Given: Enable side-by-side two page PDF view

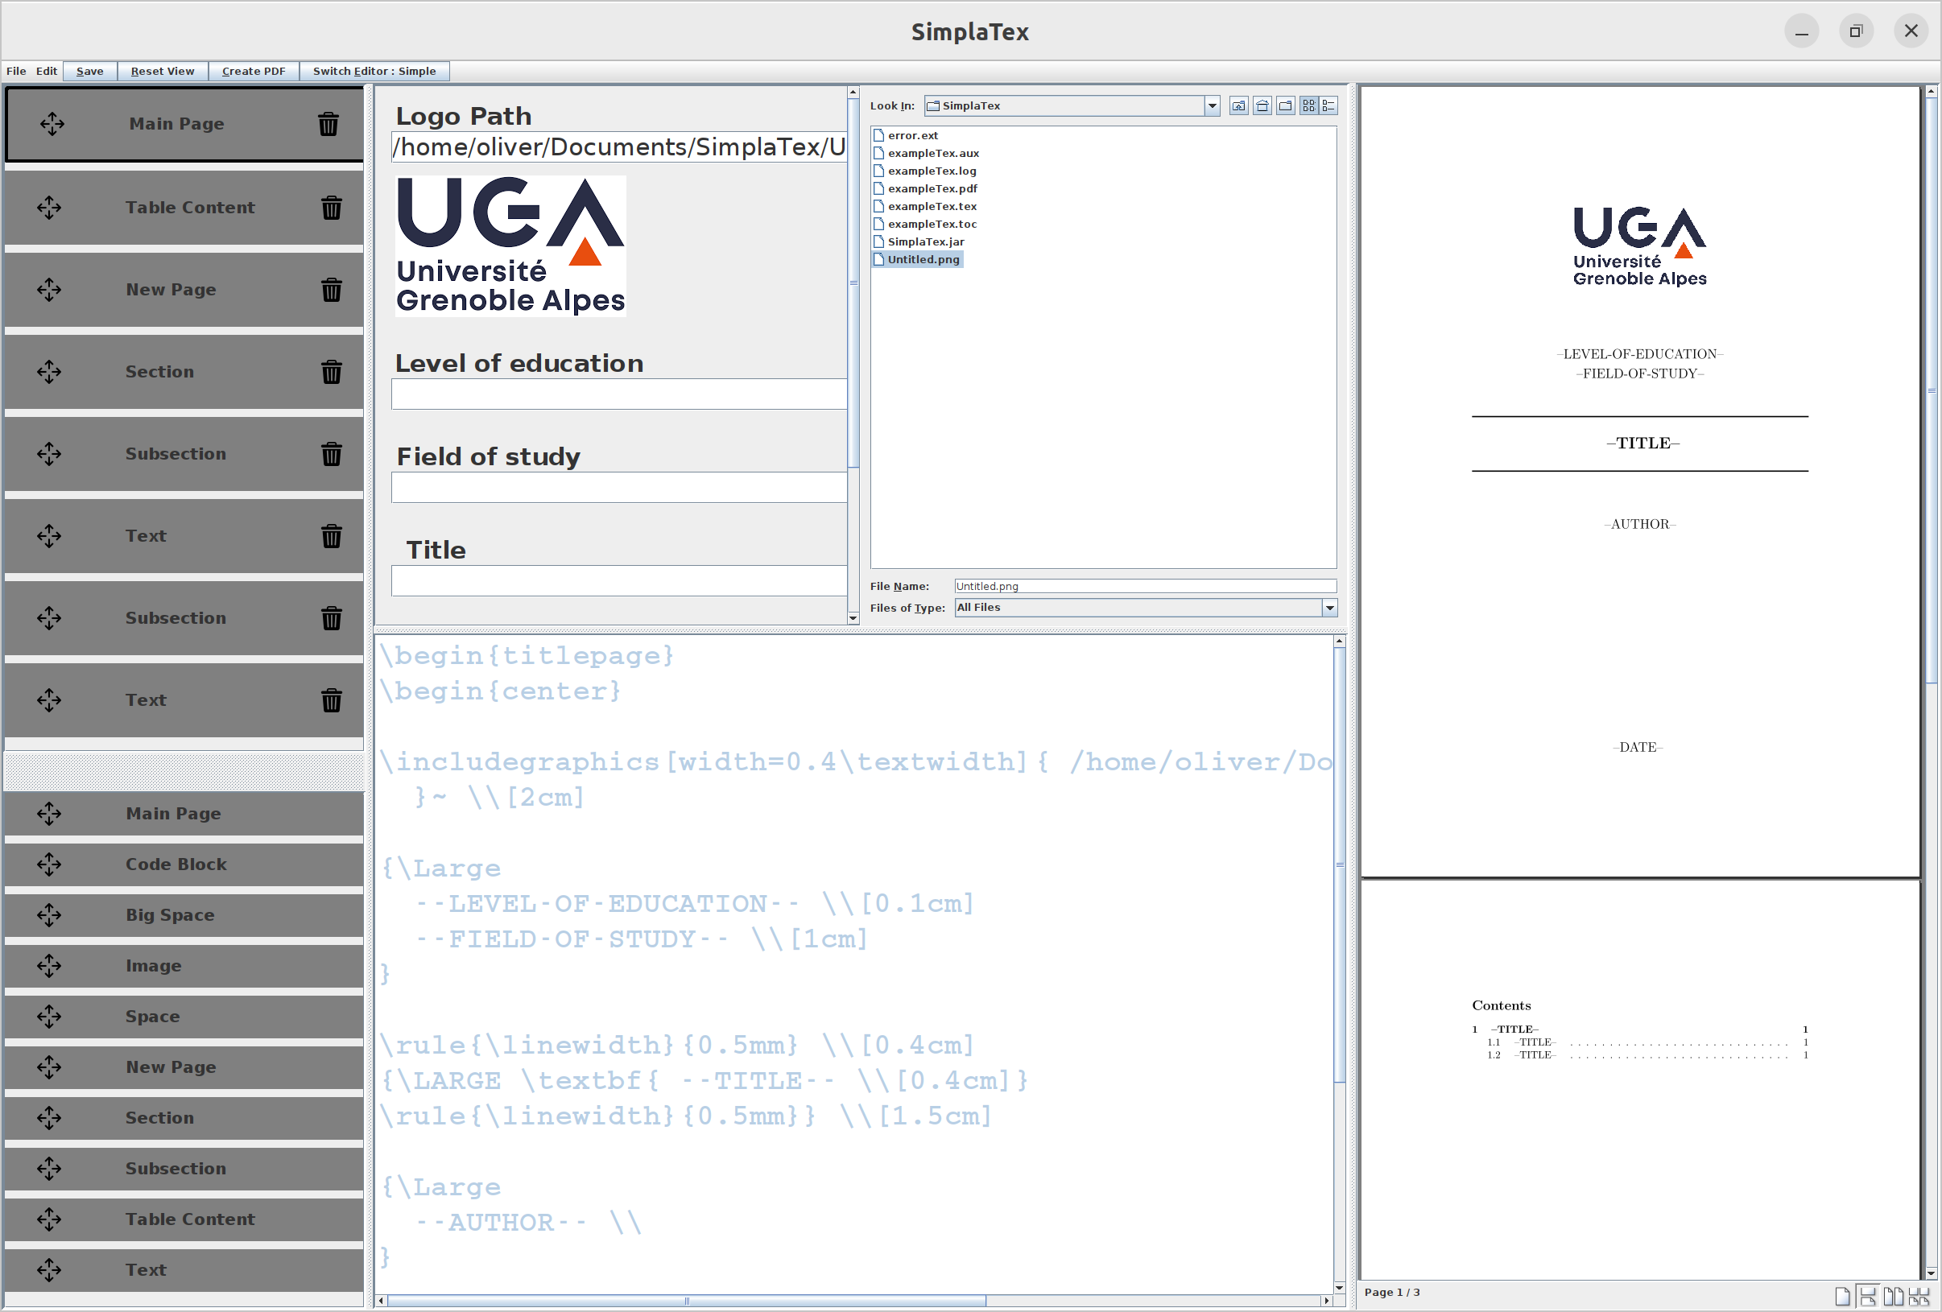Looking at the screenshot, I should pos(1893,1296).
